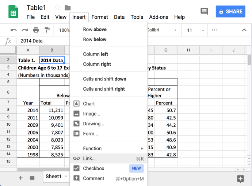Click the add new sheet plus icon

point(20,178)
